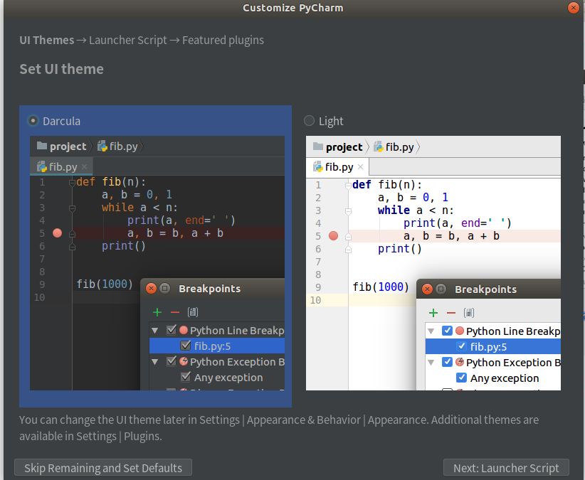Select the Light theme radio button

309,121
